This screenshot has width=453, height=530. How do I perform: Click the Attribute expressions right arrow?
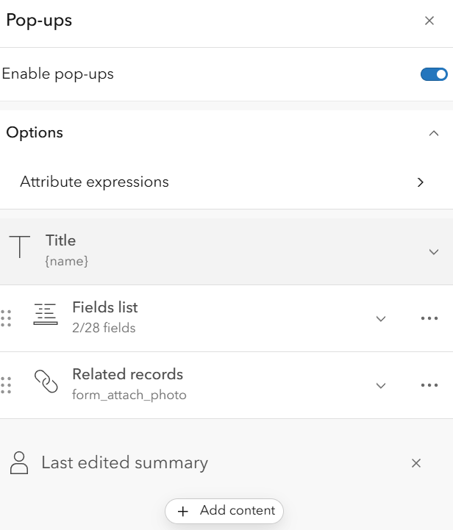[x=420, y=182]
